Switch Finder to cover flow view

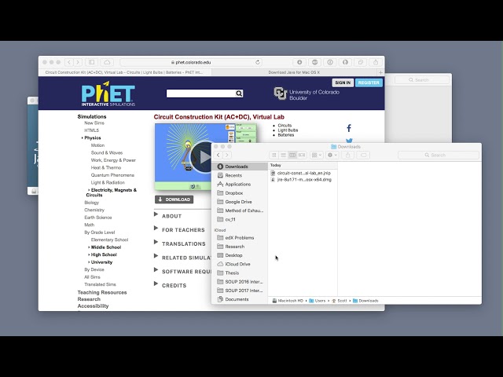pyautogui.click(x=302, y=156)
